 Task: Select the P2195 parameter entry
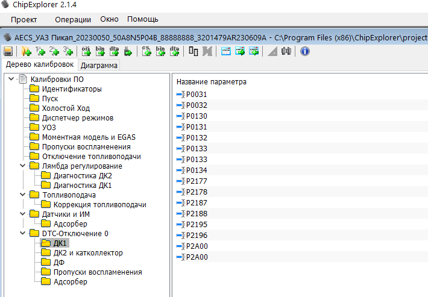(x=196, y=224)
